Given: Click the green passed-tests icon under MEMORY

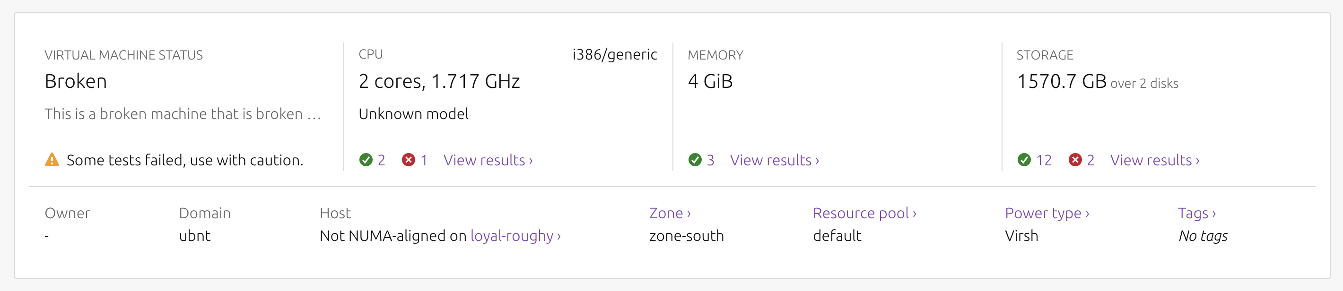Looking at the screenshot, I should 695,160.
